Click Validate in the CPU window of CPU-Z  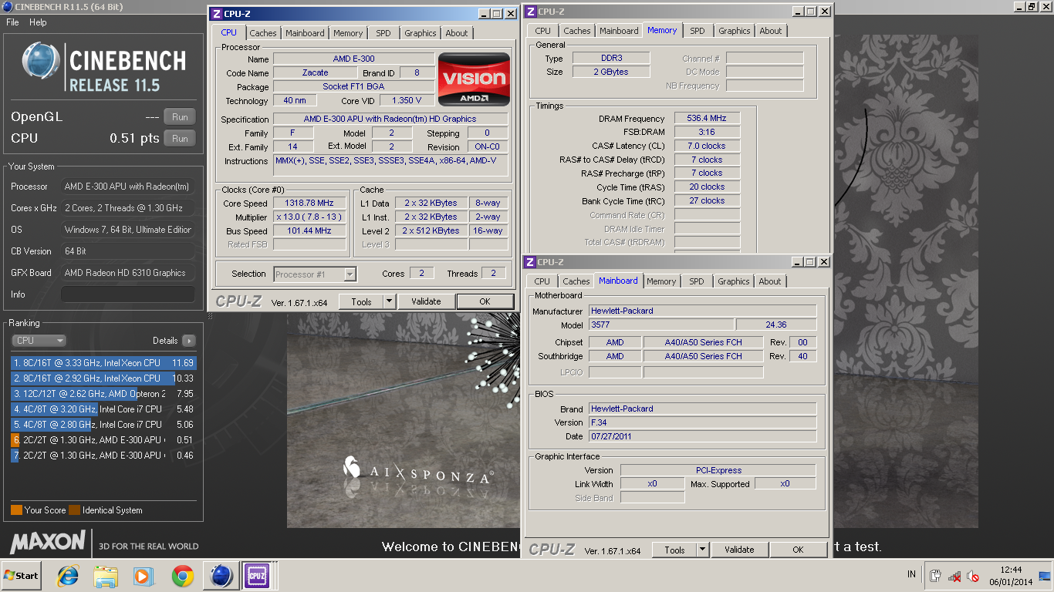[426, 302]
